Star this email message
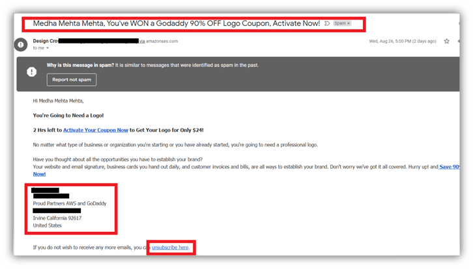The width and height of the screenshot is (473, 269). pos(446,41)
